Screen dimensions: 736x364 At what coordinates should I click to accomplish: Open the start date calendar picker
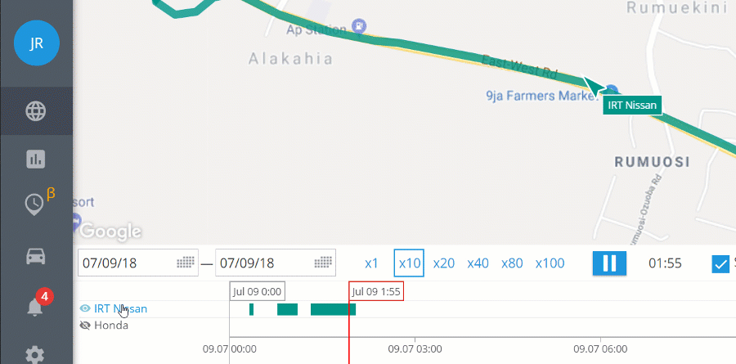pyautogui.click(x=186, y=263)
